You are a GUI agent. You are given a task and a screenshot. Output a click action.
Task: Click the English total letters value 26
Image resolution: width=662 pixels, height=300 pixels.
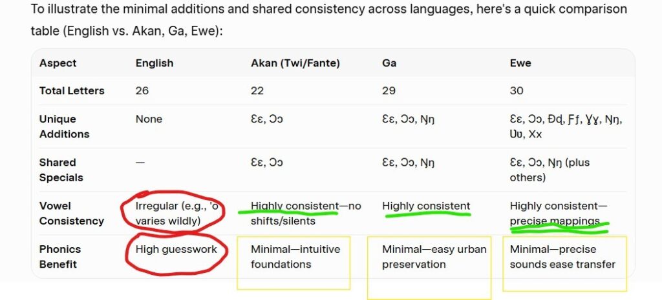142,91
